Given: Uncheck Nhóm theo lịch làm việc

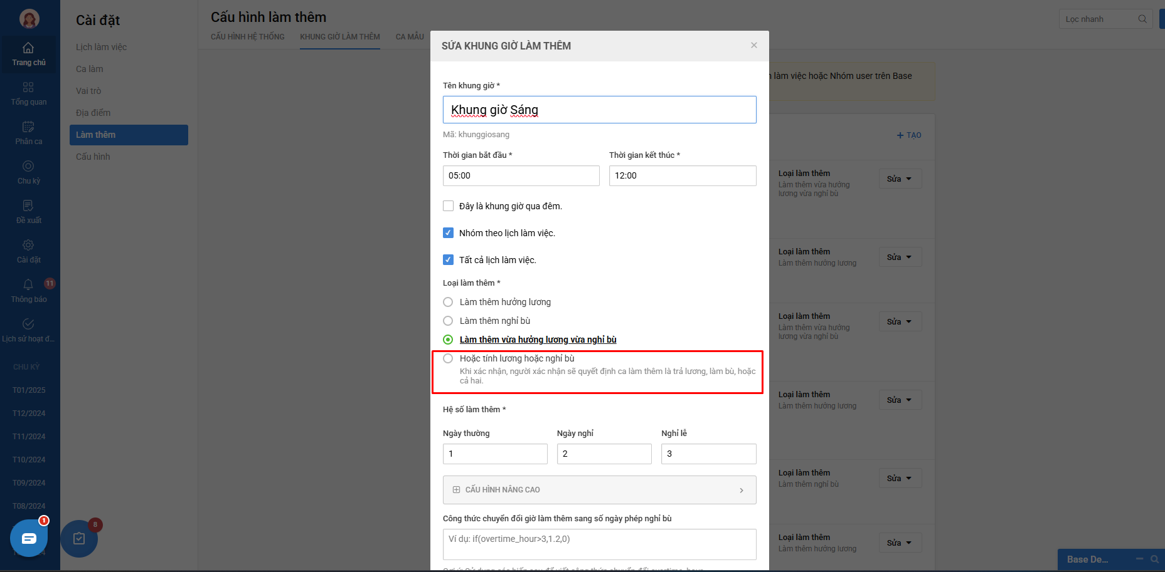Looking at the screenshot, I should 448,233.
